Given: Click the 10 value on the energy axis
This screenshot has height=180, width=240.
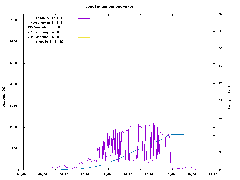Looking at the screenshot, I should (221, 135).
